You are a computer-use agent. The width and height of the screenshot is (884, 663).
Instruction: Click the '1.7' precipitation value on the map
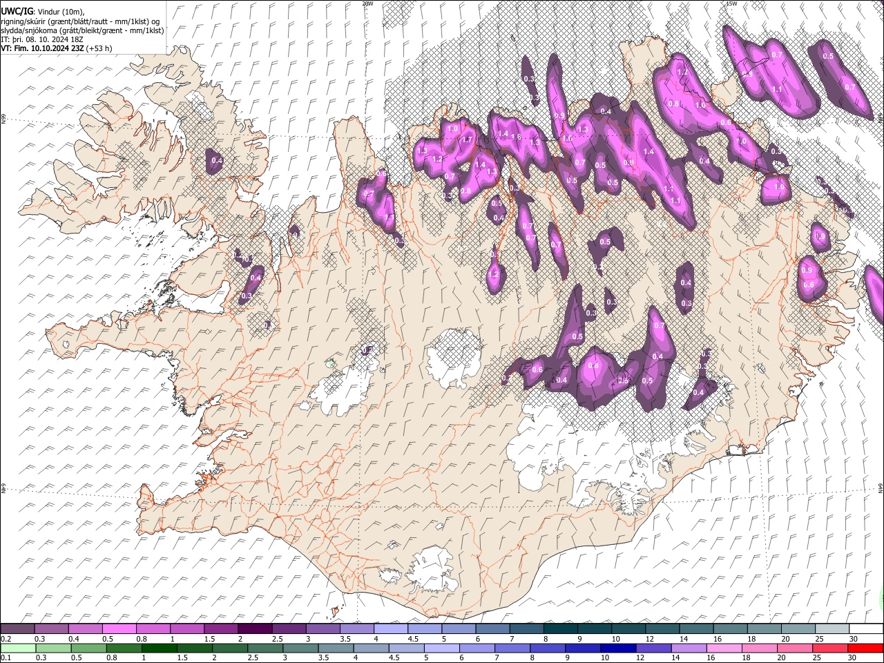467,140
